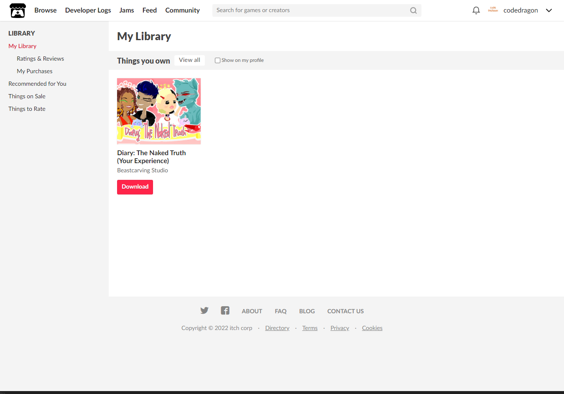This screenshot has height=394, width=564.
Task: Open Community in the top navigation
Action: click(x=183, y=10)
